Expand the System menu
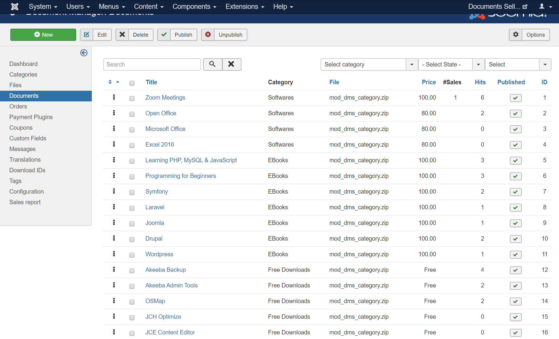The width and height of the screenshot is (559, 339). point(43,7)
